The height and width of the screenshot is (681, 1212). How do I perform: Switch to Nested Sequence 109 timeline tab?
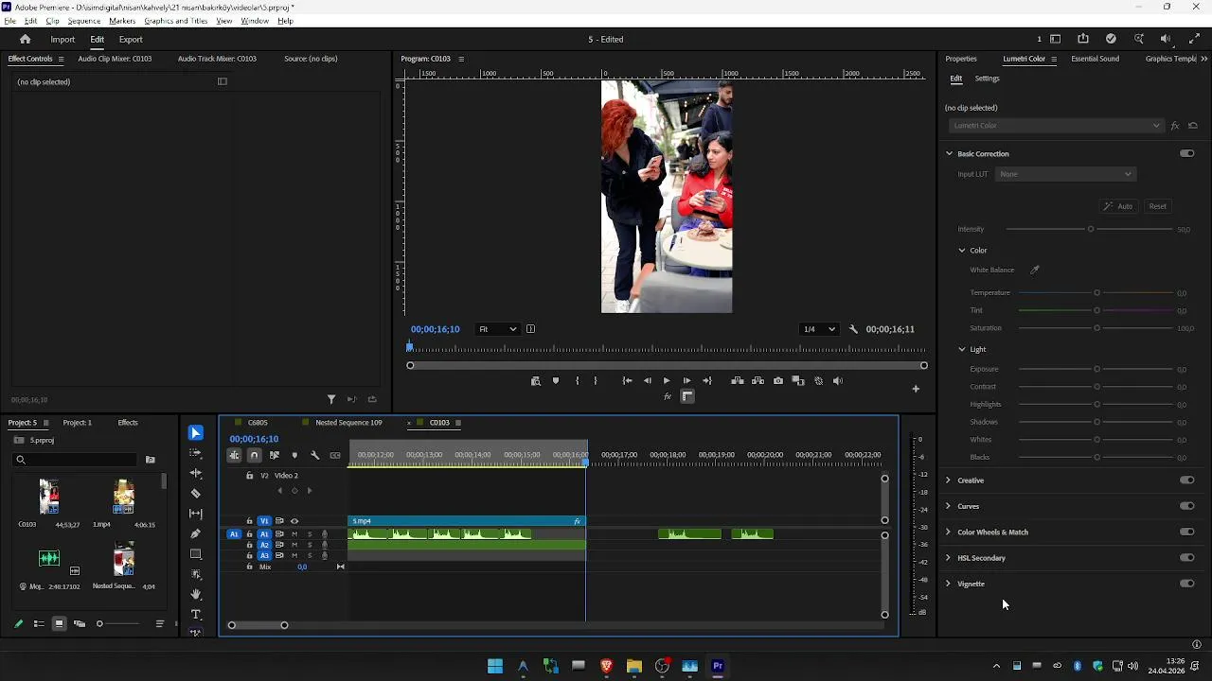[x=348, y=423]
